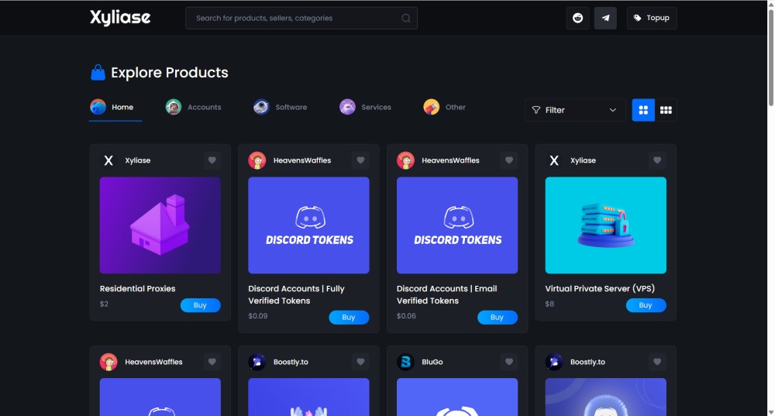Favorite the BluGo product
This screenshot has height=416, width=775.
(x=508, y=362)
